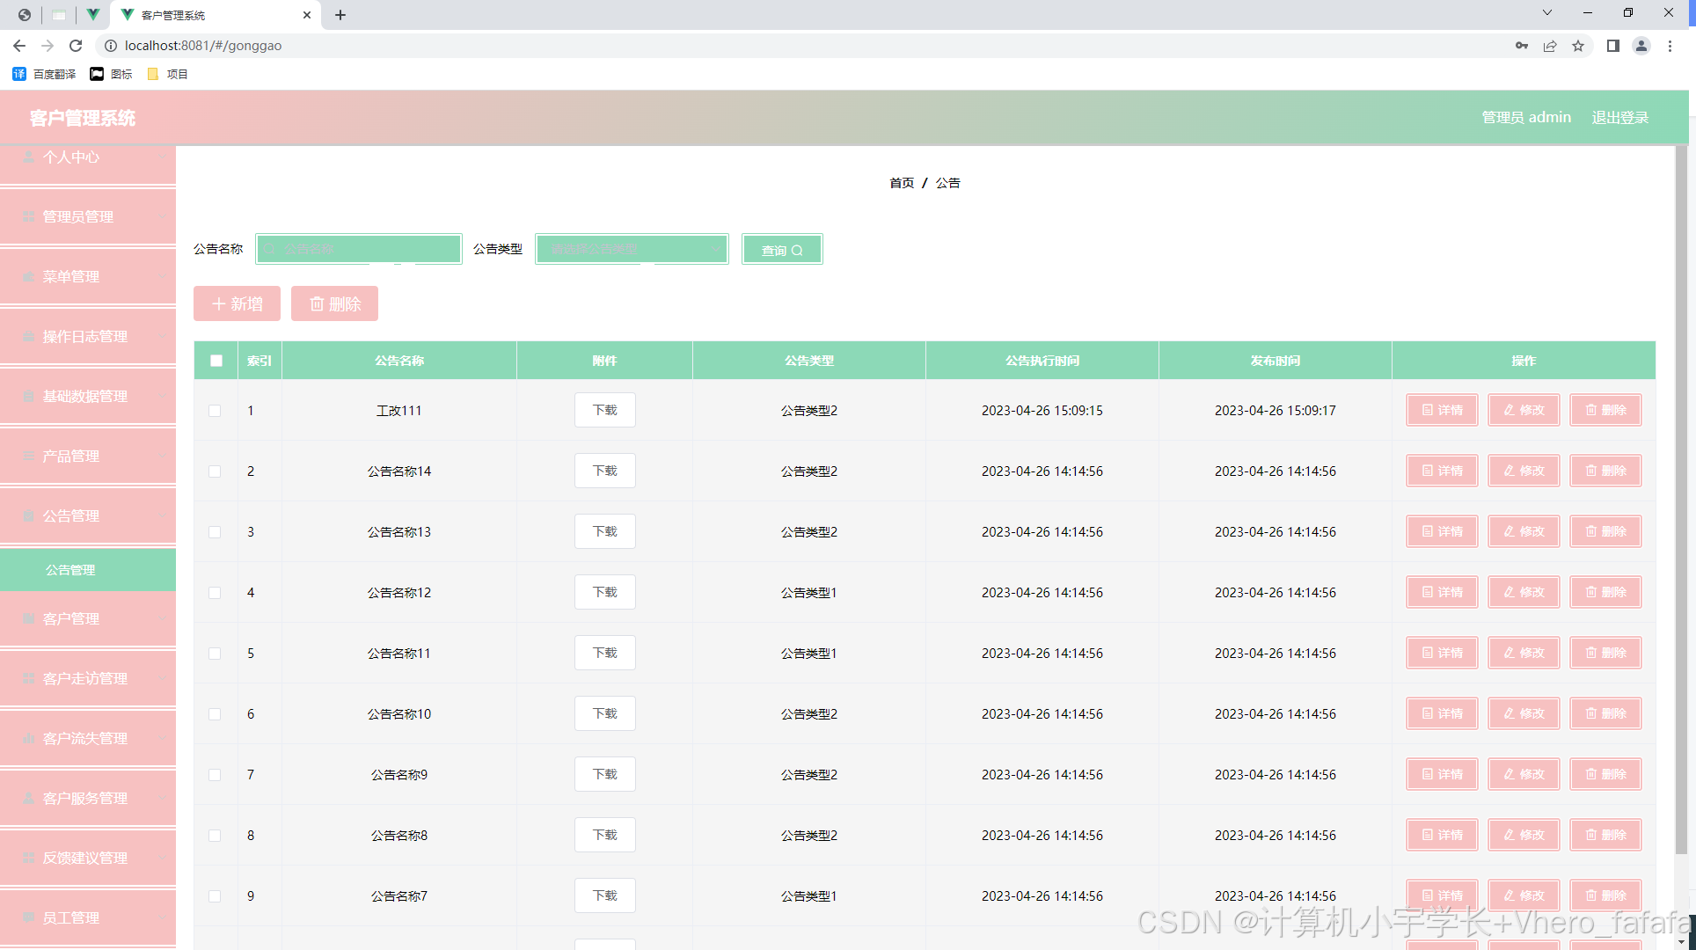Viewport: 1696px width, 950px height.
Task: Click 退出登录 to log out
Action: tap(1620, 117)
